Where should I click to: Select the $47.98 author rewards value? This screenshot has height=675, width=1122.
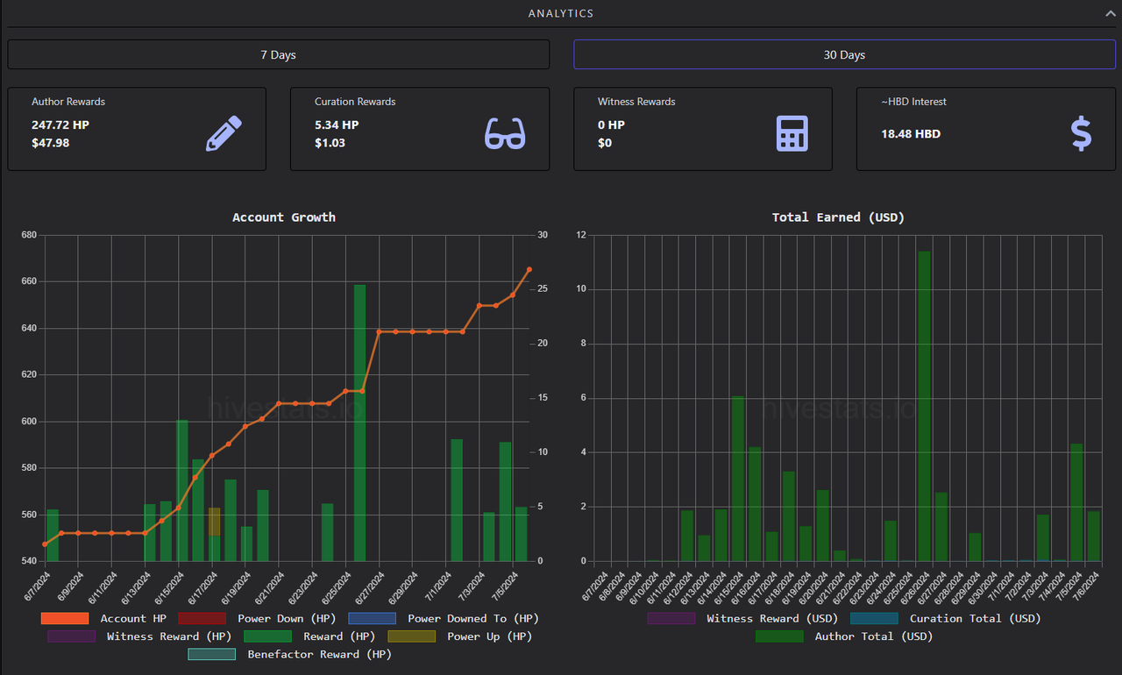pyautogui.click(x=51, y=143)
